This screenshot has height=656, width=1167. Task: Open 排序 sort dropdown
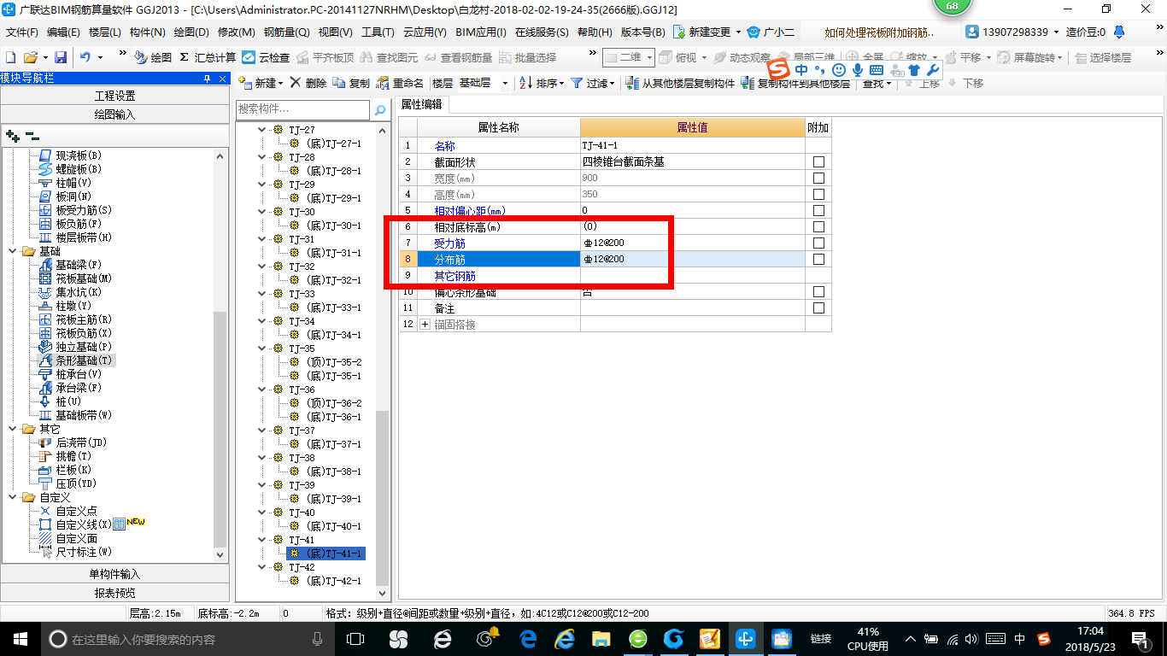tap(542, 83)
